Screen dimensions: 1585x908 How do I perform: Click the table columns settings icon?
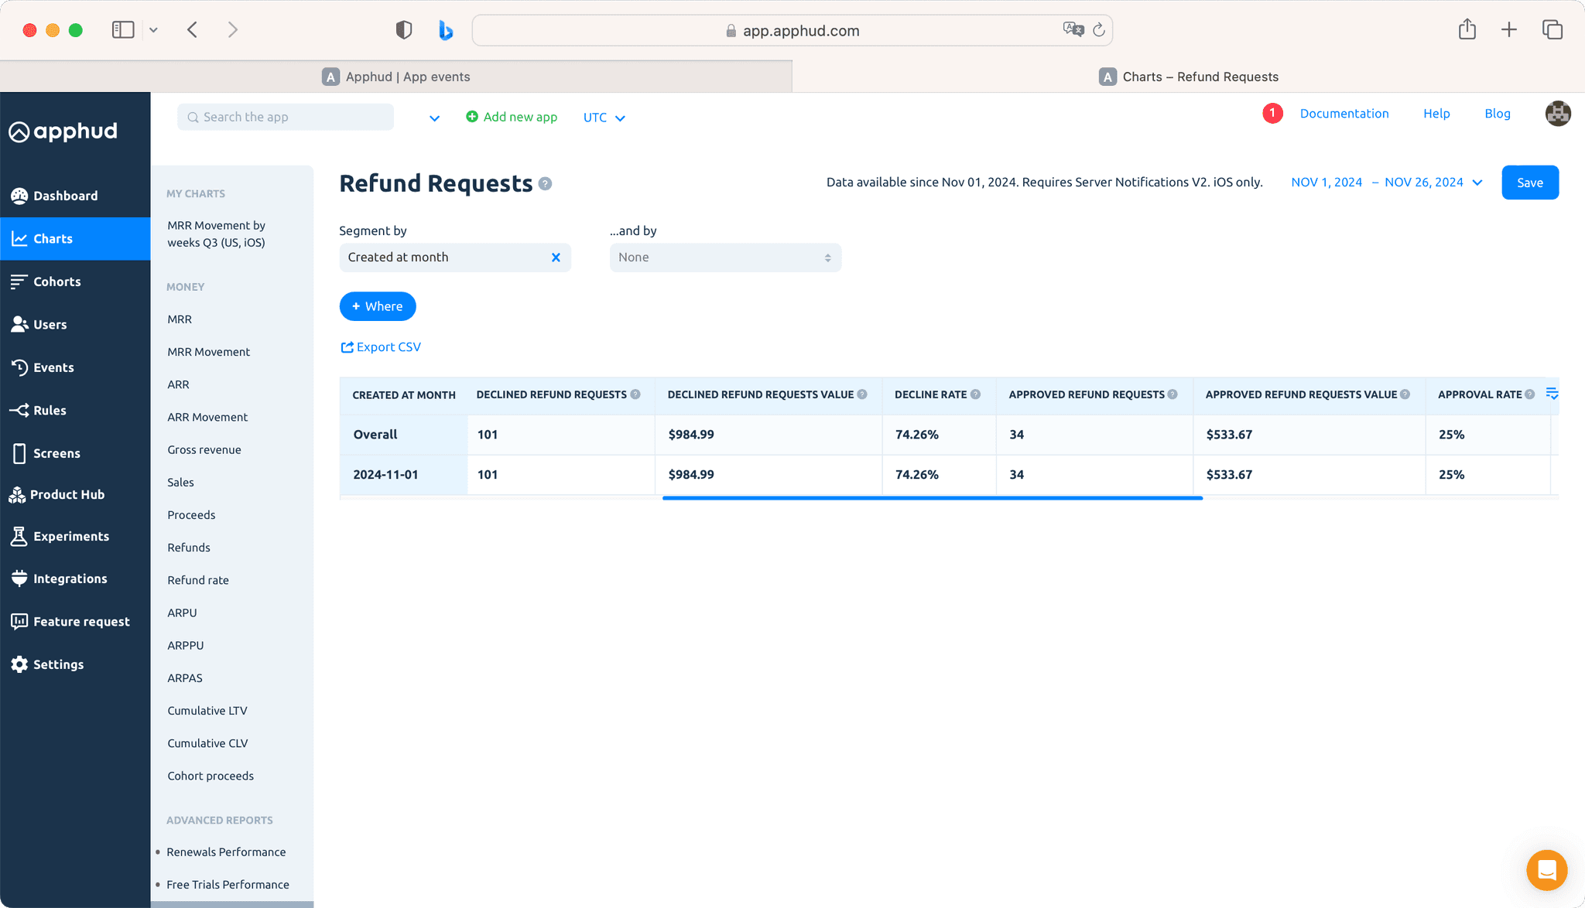click(1551, 394)
